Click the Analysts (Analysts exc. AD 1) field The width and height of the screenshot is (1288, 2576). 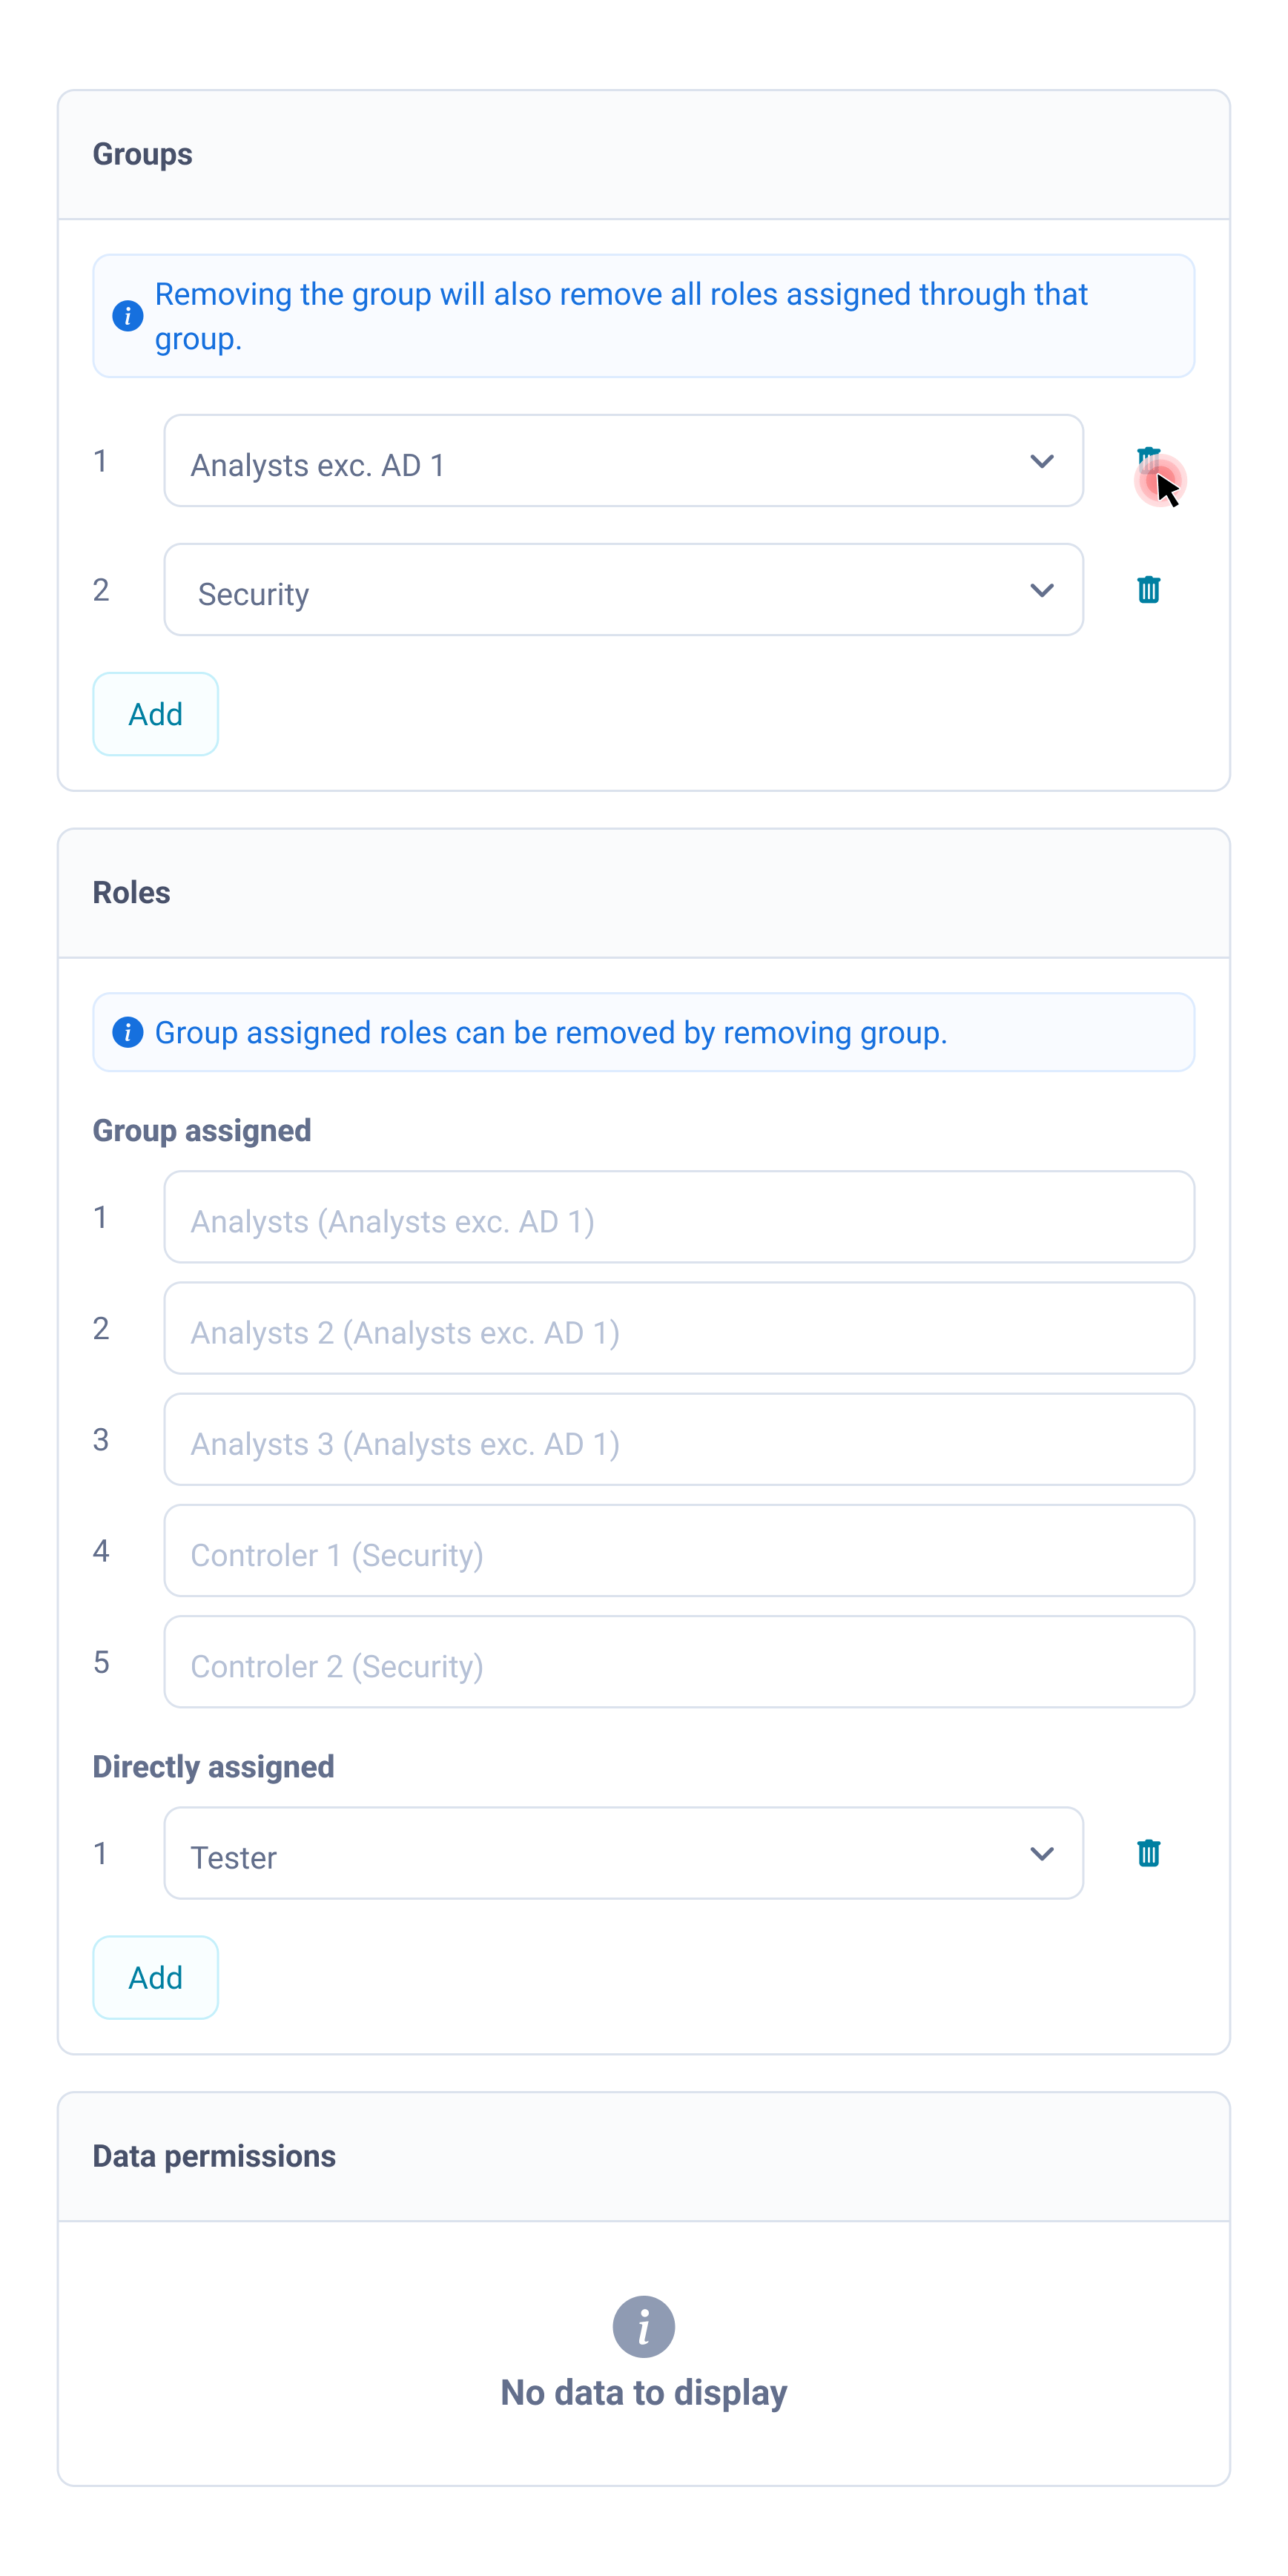(x=678, y=1217)
